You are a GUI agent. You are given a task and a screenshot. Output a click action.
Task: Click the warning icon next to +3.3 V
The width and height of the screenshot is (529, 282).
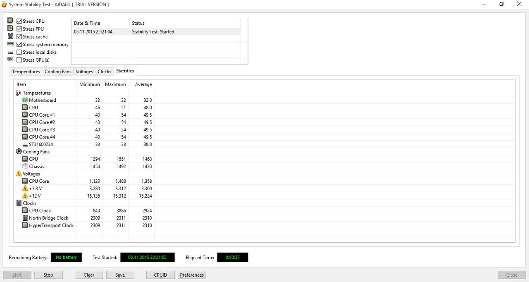[25, 189]
